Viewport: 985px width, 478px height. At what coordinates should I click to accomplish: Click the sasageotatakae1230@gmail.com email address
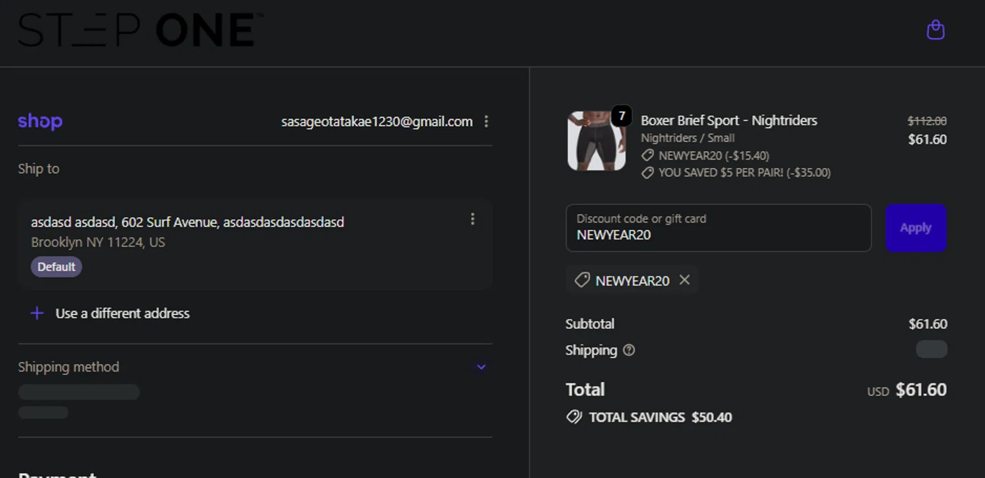(377, 121)
